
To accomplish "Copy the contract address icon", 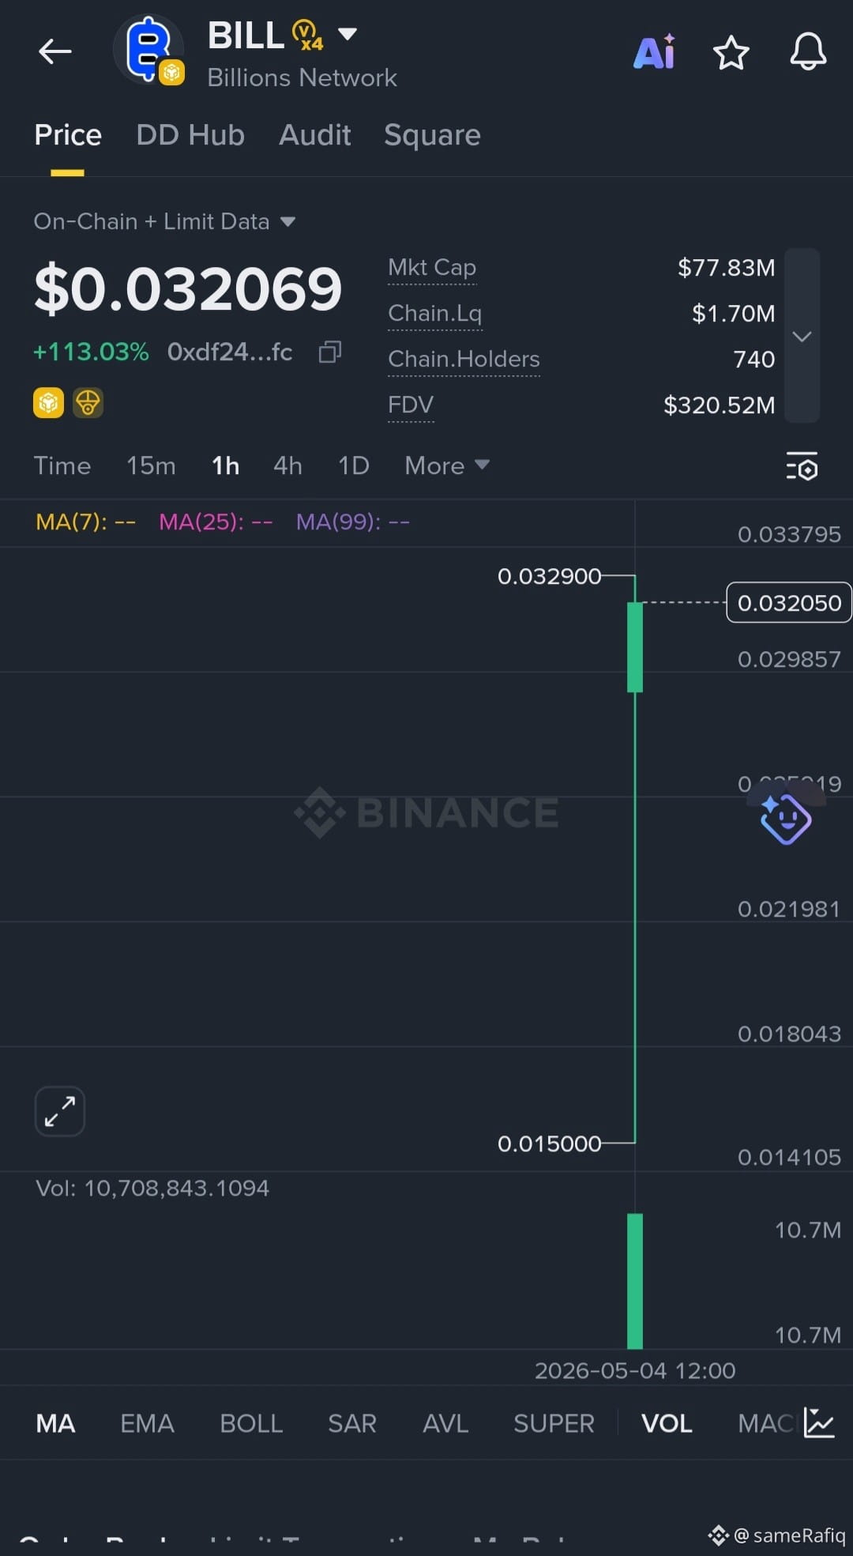I will click(x=330, y=352).
